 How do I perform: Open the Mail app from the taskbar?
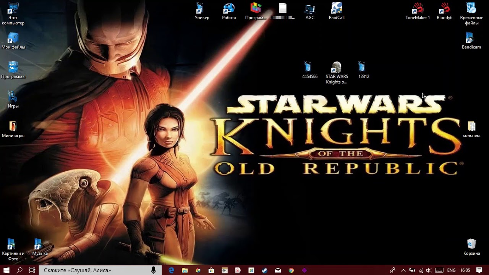[x=278, y=270]
